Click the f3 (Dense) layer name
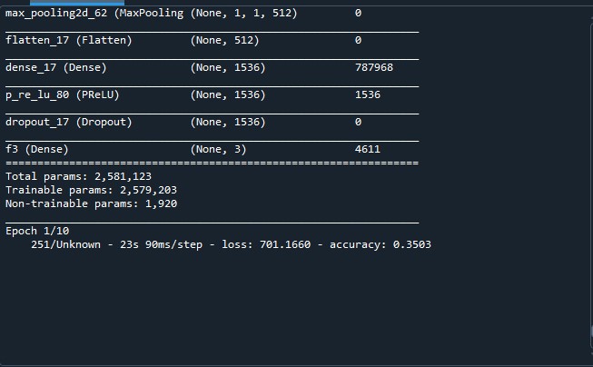Viewport: 593px width, 367px height. (37, 149)
